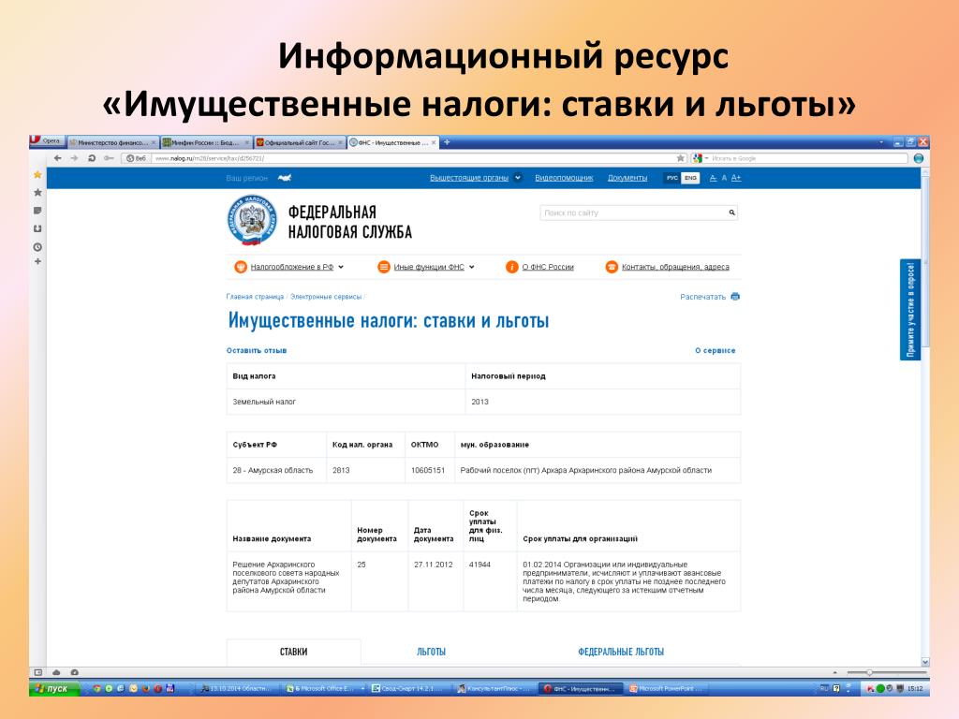The width and height of the screenshot is (959, 719).
Task: Open a new browser tab with plus
Action: (447, 142)
